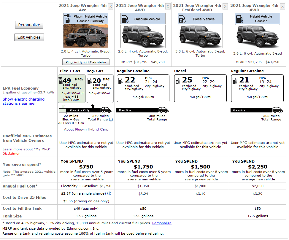This screenshot has height=240, width=289.
Task: Click the EcoDiesel Wrangler photo
Action: click(200, 36)
